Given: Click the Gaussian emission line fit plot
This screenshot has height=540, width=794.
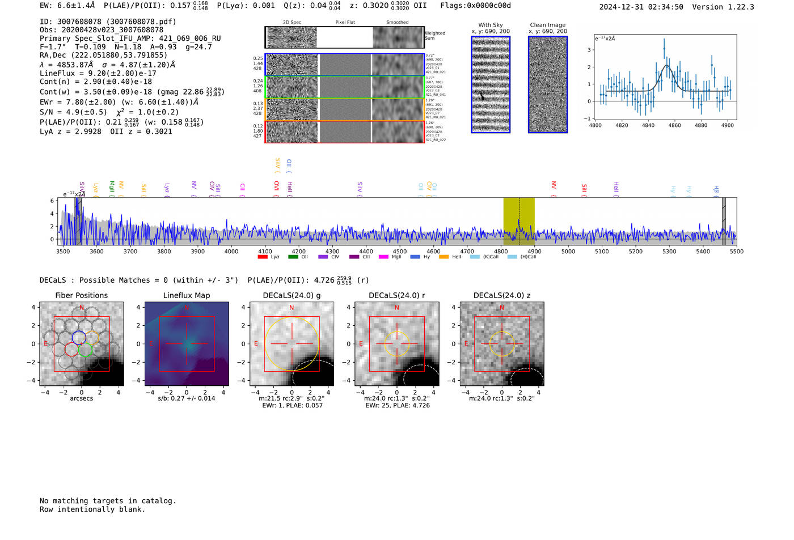Looking at the screenshot, I should pyautogui.click(x=665, y=77).
